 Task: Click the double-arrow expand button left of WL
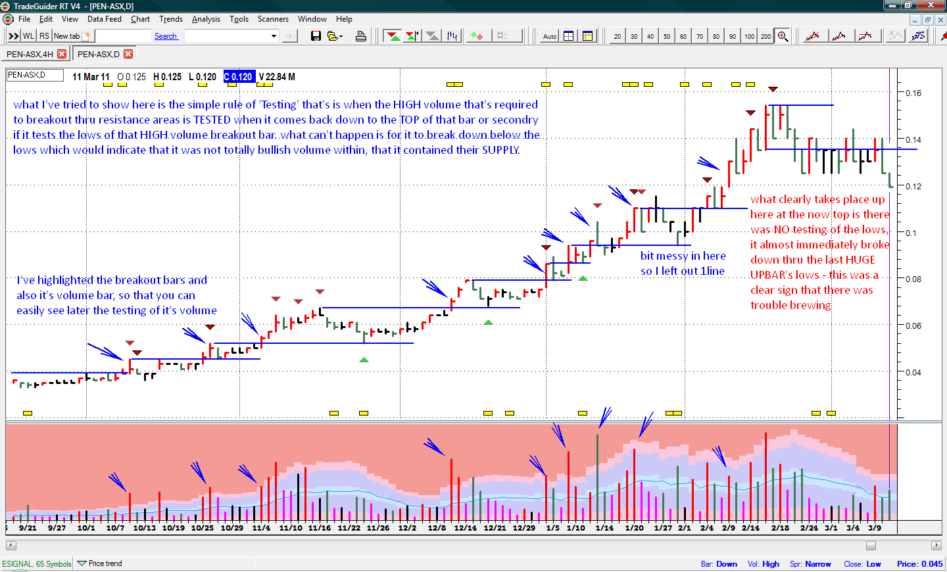13,36
